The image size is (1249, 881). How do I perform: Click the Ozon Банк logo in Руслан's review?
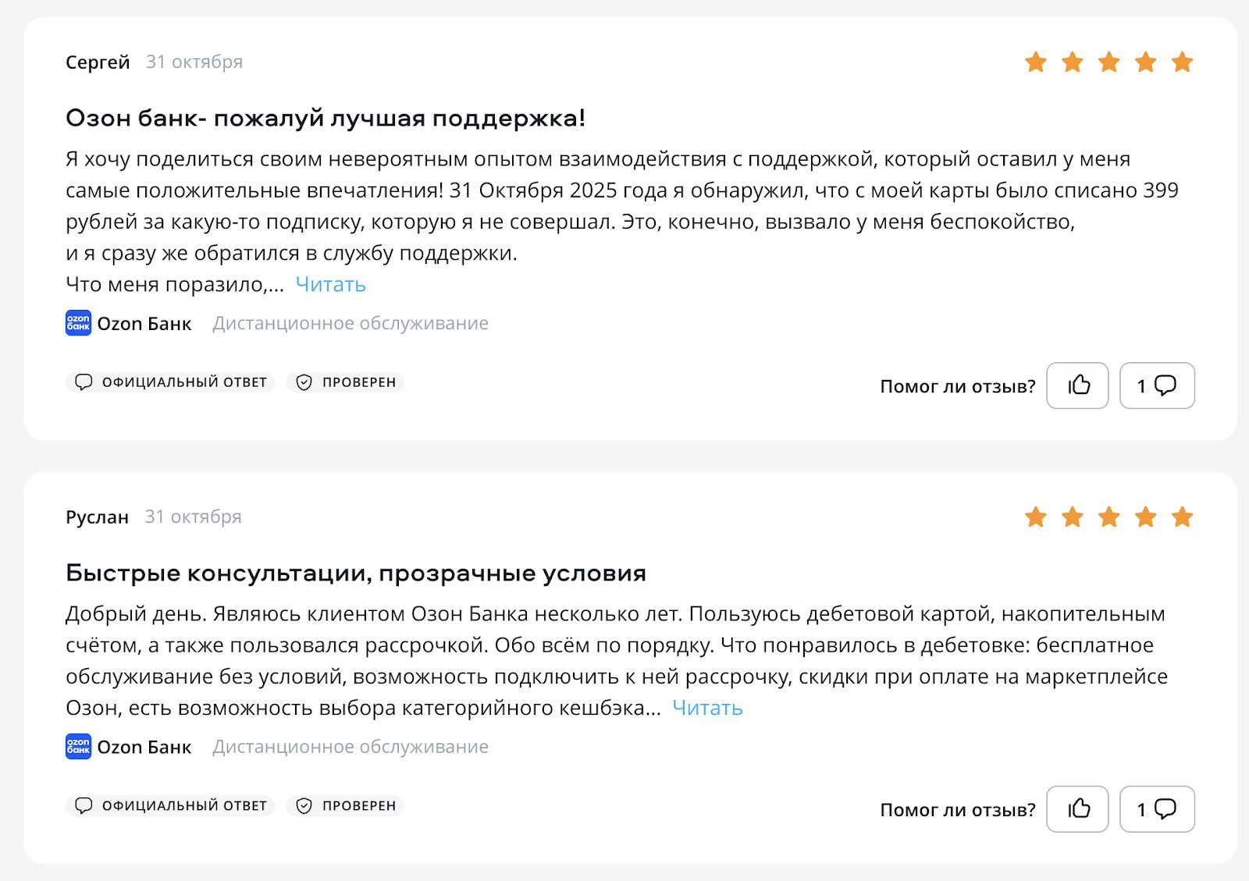tap(78, 747)
